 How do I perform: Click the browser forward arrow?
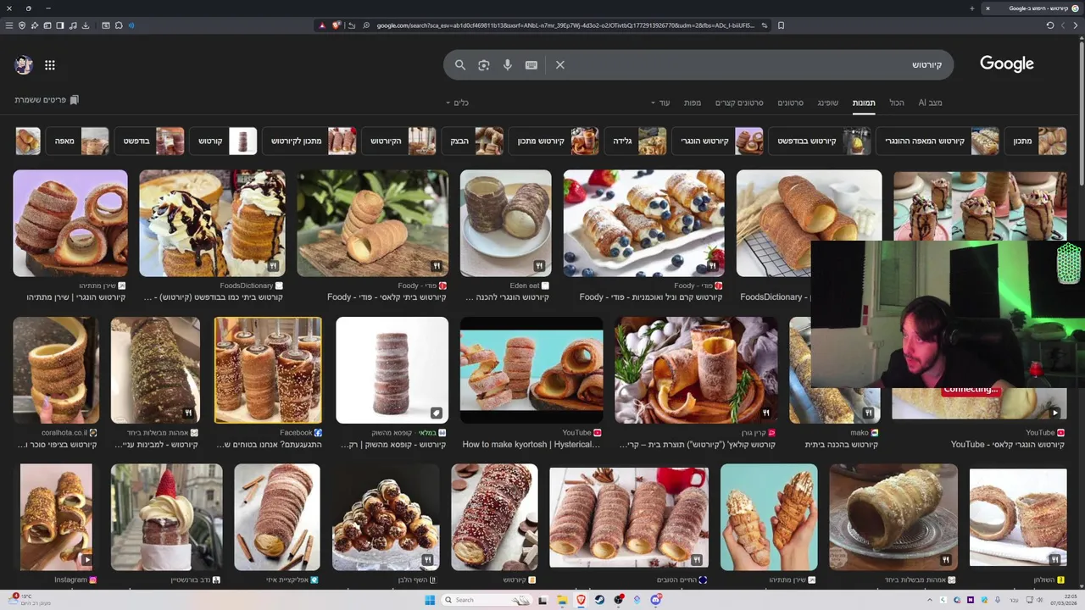(x=1065, y=25)
